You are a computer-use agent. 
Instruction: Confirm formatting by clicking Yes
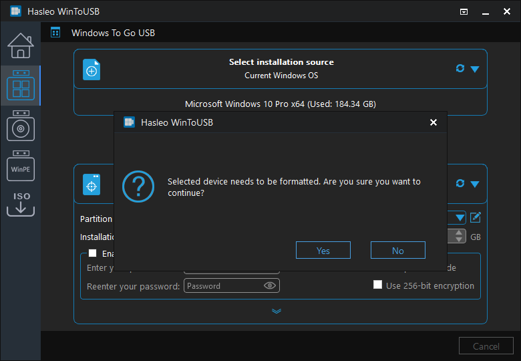coord(323,250)
